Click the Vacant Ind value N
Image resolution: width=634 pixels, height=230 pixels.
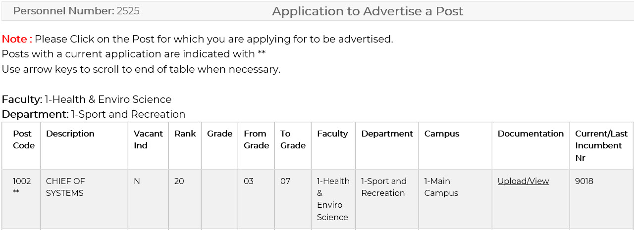[x=137, y=181]
